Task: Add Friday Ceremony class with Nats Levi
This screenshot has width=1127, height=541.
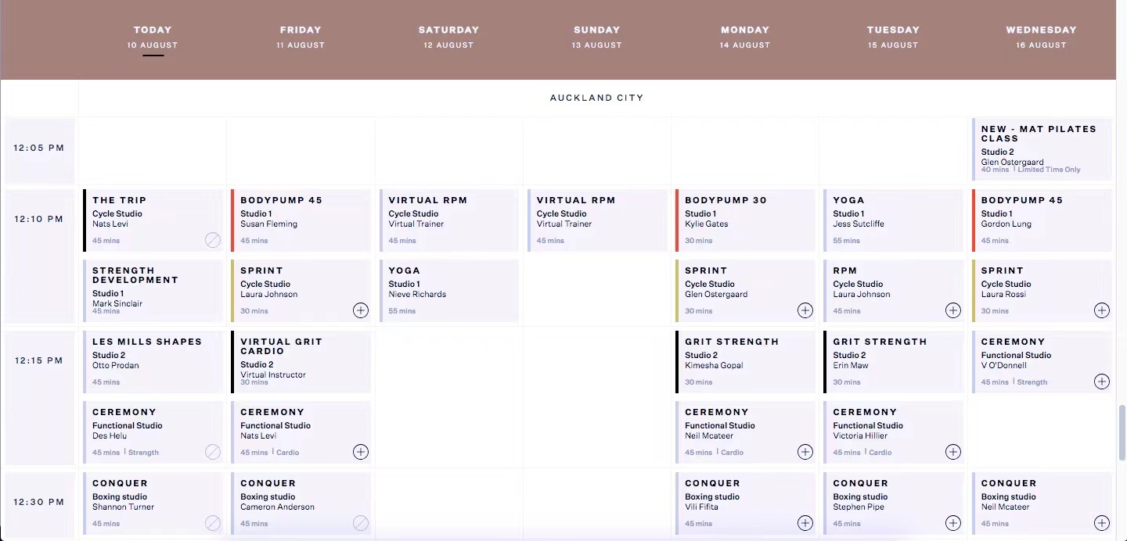Action: [360, 452]
